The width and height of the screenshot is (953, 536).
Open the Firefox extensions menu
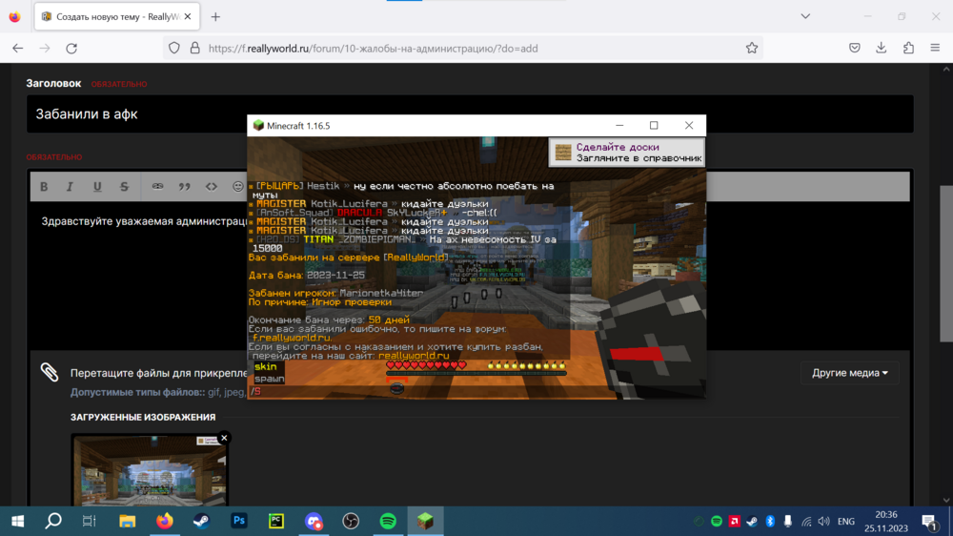tap(908, 48)
